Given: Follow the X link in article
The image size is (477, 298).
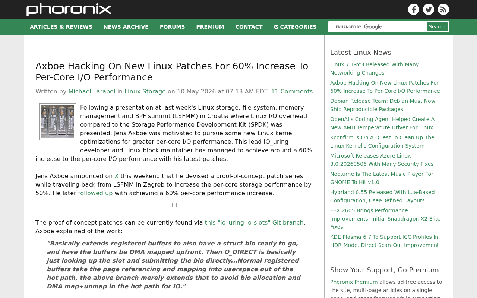Looking at the screenshot, I should click(117, 176).
